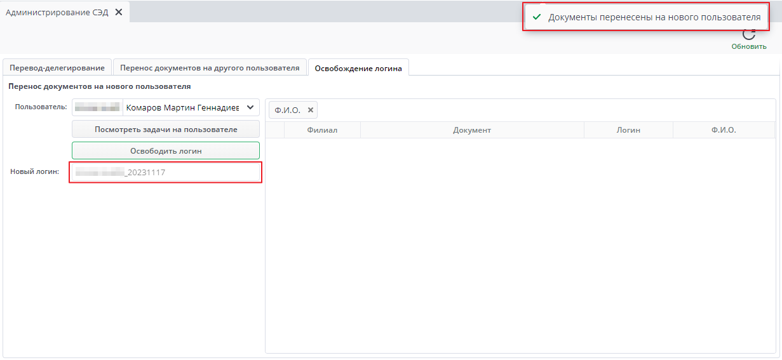Screen dimensions: 782x360
Task: Sort by the Документ column header
Action: click(x=471, y=130)
